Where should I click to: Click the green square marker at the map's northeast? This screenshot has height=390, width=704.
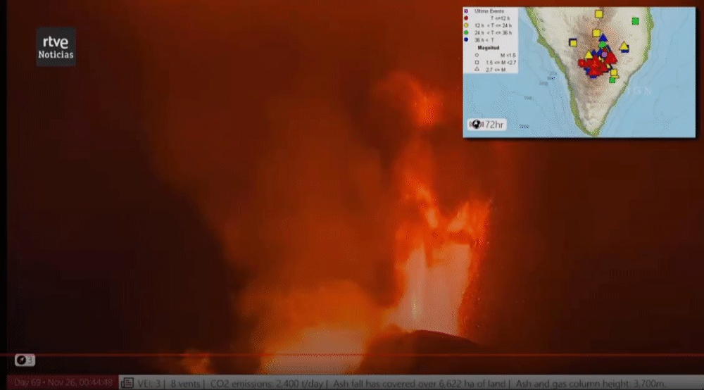(635, 21)
